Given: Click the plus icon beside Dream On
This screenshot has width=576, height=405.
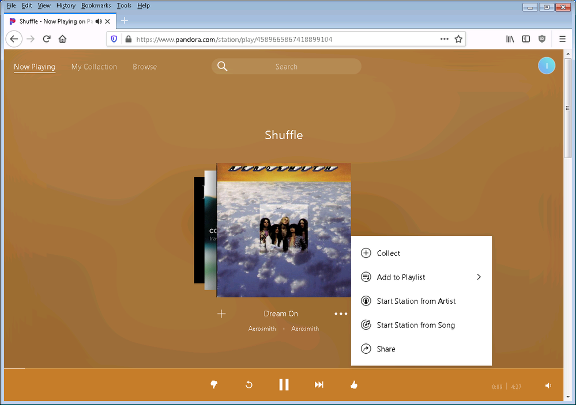Looking at the screenshot, I should (221, 314).
